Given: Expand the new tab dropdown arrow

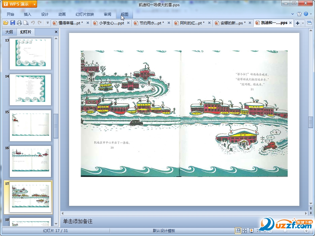Looking at the screenshot, I should click(303, 23).
